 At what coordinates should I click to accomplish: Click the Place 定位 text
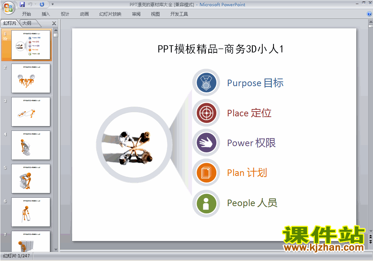click(x=249, y=113)
